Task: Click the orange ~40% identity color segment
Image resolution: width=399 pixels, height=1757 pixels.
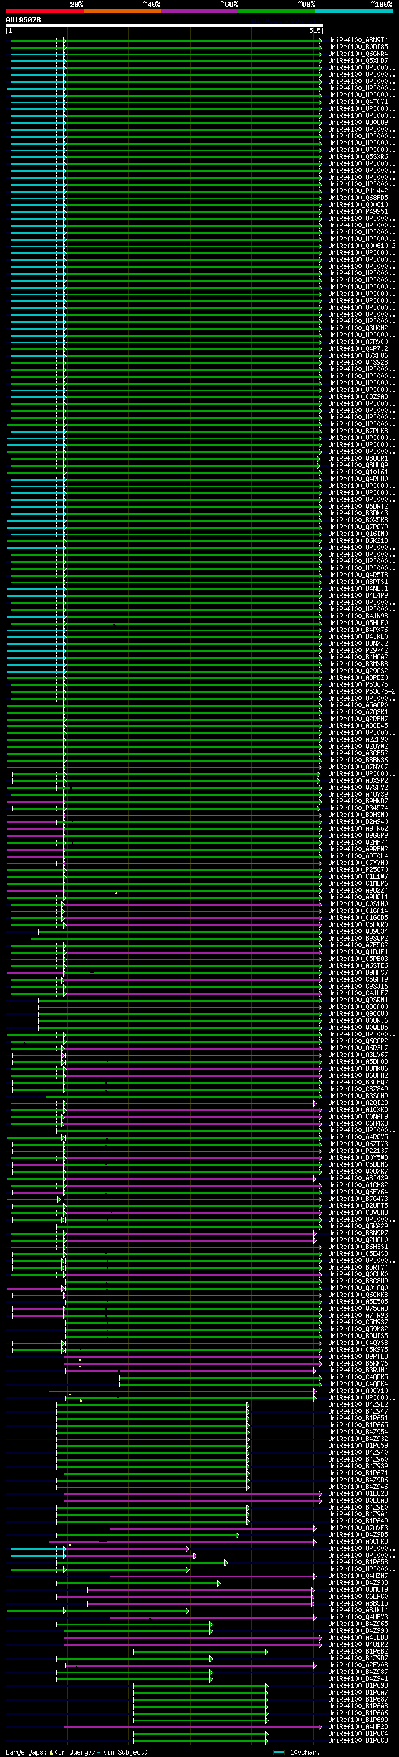Action: point(122,11)
